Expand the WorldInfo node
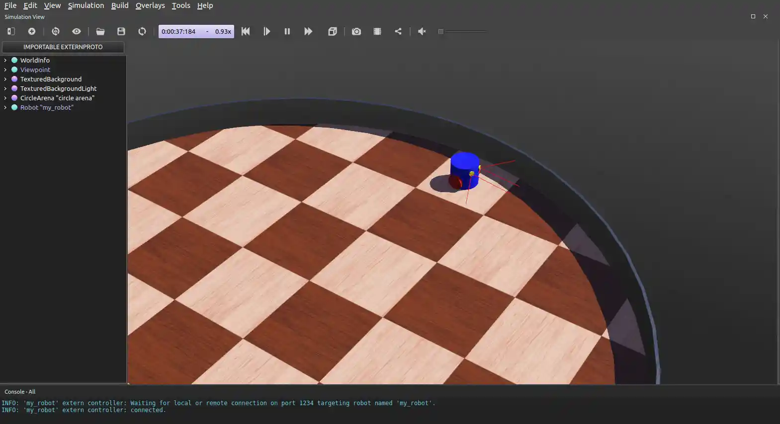 point(5,60)
